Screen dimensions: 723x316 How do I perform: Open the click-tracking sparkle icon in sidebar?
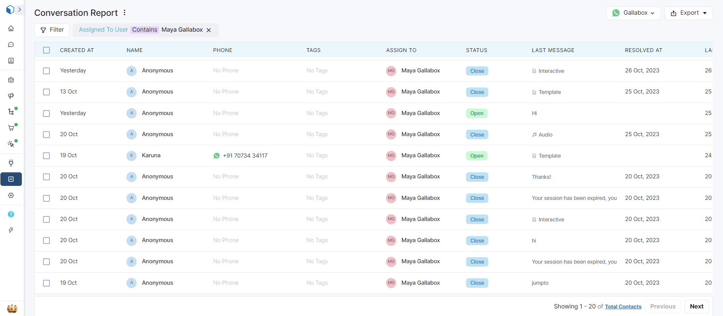click(11, 144)
